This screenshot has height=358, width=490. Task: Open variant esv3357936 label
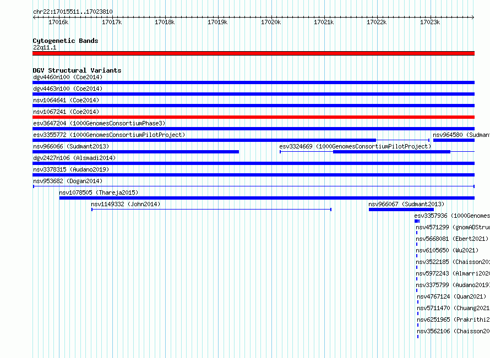[452, 216]
